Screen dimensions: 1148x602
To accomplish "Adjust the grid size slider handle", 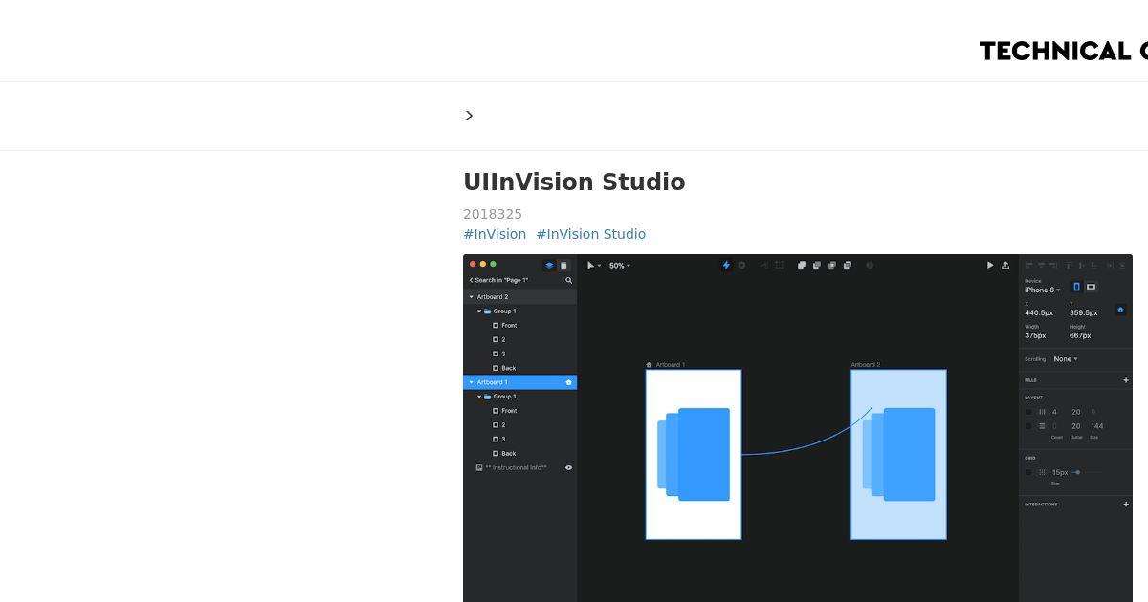I will point(1077,472).
